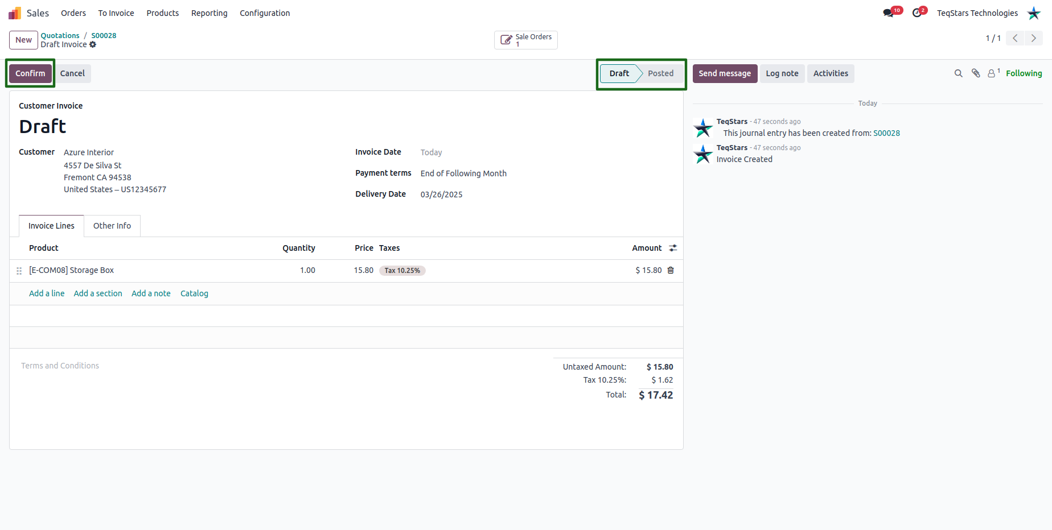Open the Reporting menu
This screenshot has height=530, width=1052.
tap(209, 13)
